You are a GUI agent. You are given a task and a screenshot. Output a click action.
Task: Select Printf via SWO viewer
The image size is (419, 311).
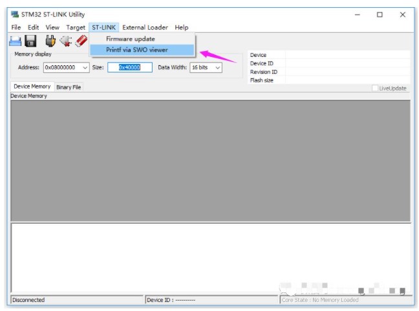click(x=142, y=50)
